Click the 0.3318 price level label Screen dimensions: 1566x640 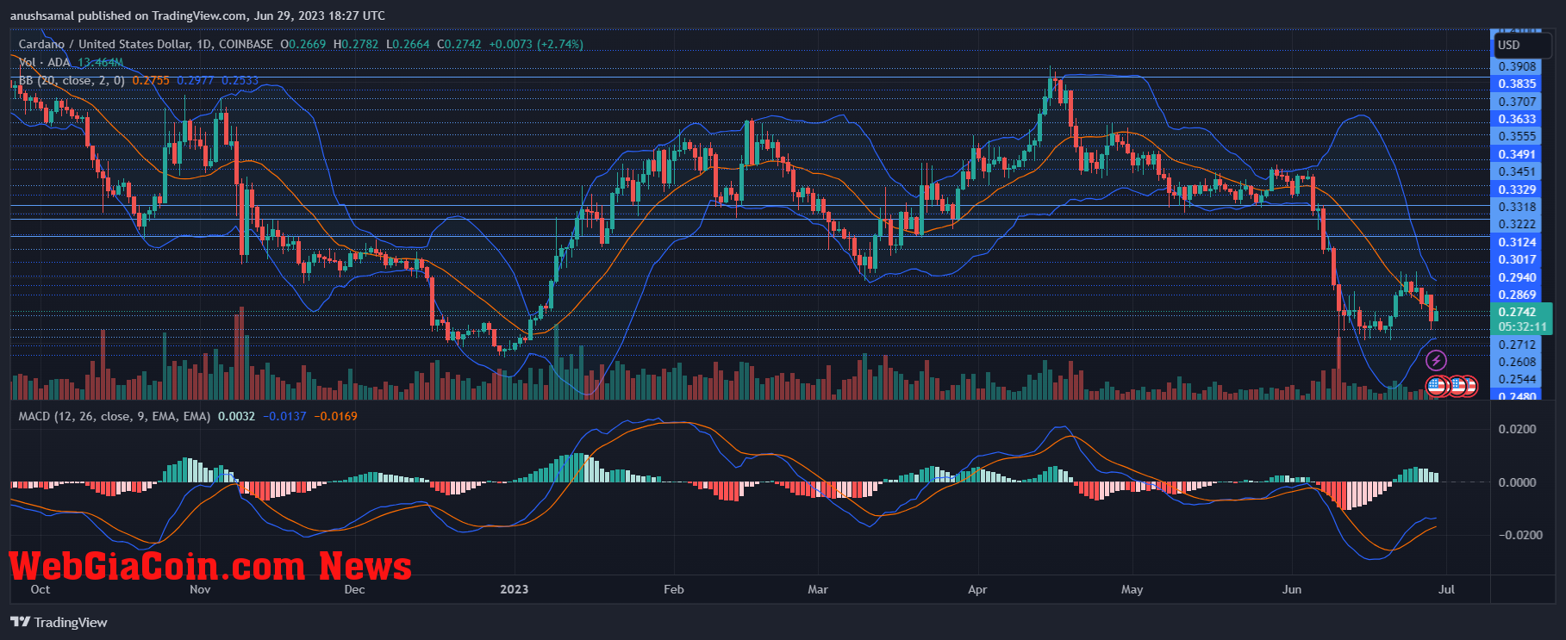(1517, 207)
